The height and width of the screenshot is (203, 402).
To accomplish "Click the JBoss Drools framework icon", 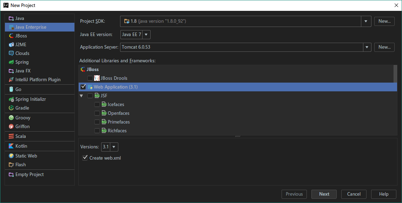I will (97, 78).
